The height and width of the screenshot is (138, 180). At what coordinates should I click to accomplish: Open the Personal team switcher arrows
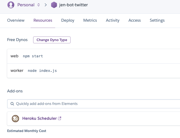tap(39, 5)
